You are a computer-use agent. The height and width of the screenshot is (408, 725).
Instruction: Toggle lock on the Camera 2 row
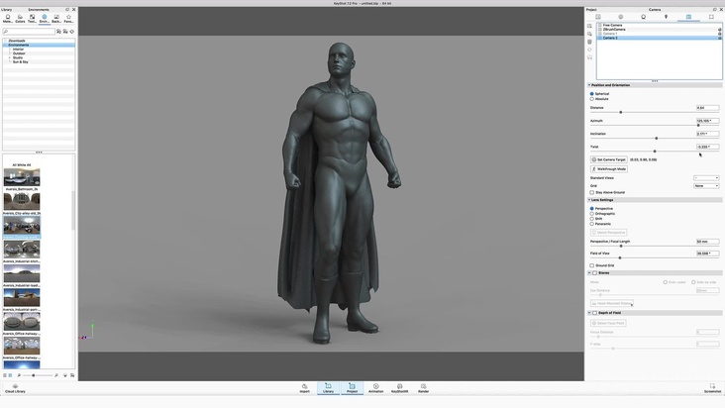[719, 38]
